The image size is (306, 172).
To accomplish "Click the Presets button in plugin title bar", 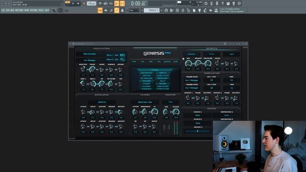I will coord(231,44).
